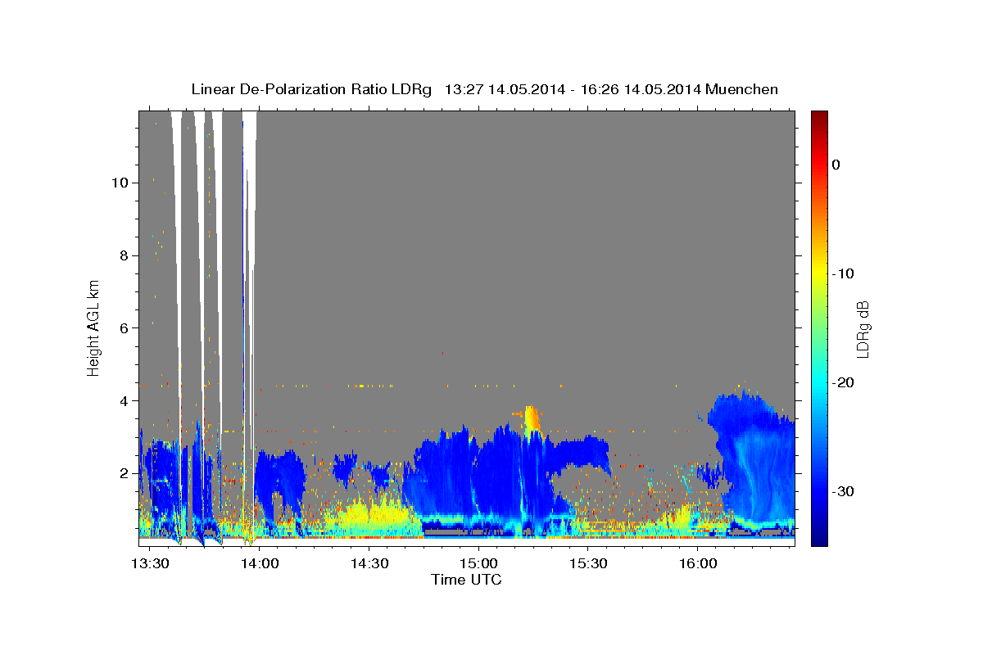The height and width of the screenshot is (655, 983).
Task: Click the 'Height AGL km' axis label
Action: click(x=94, y=327)
